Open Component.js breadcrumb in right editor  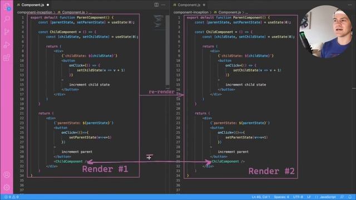(x=229, y=12)
